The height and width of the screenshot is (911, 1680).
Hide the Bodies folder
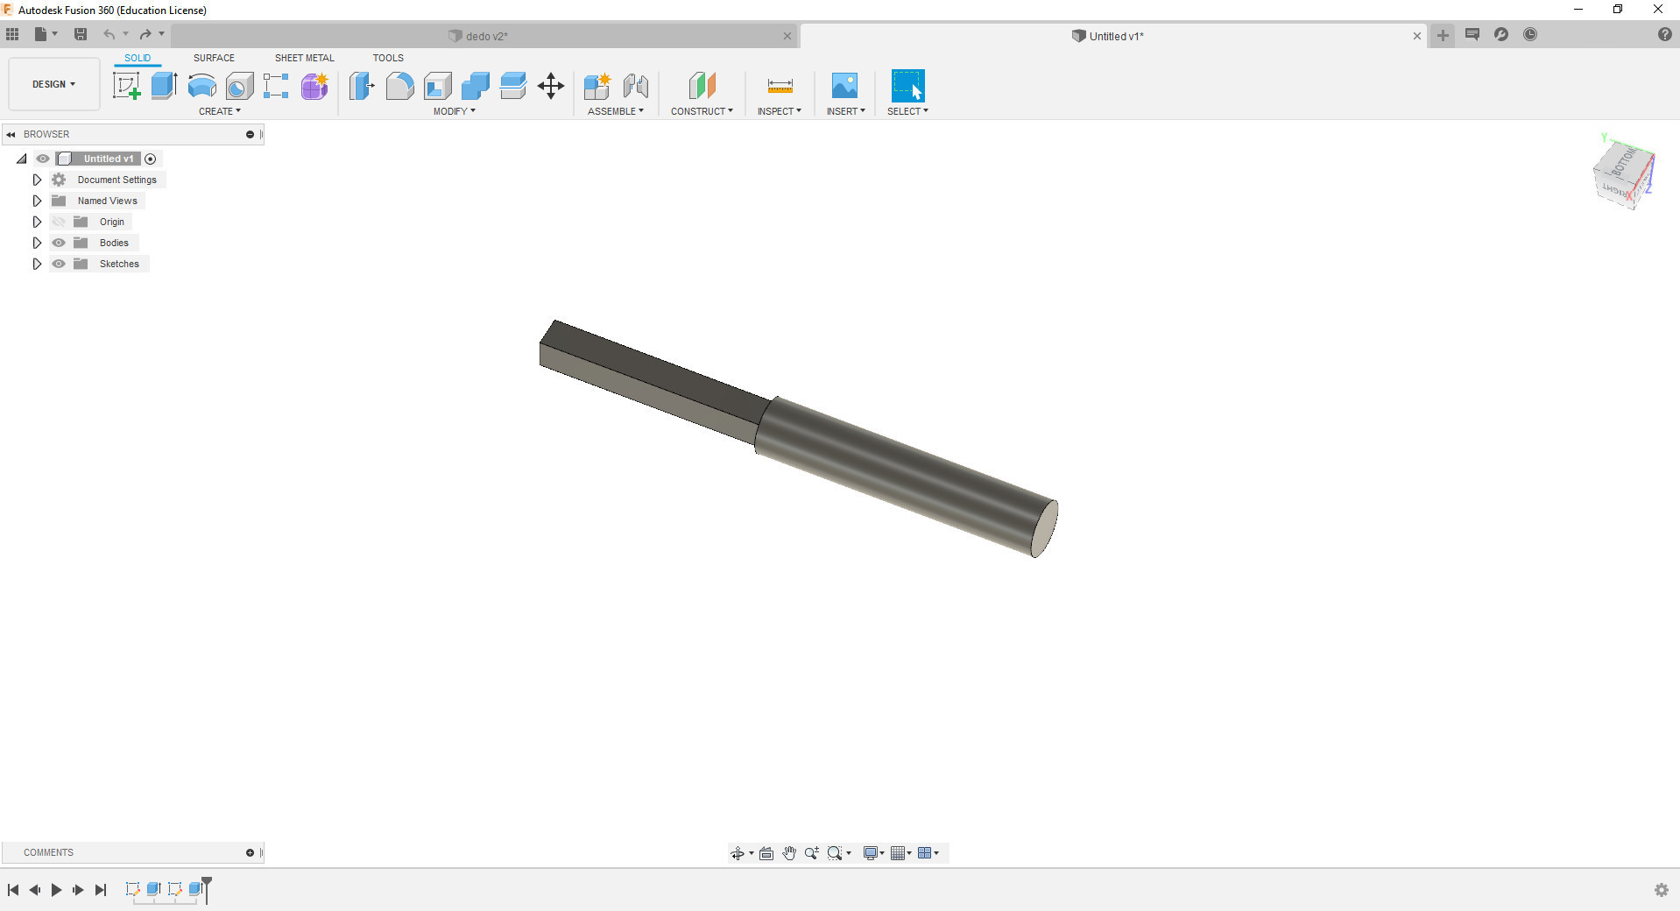[59, 243]
